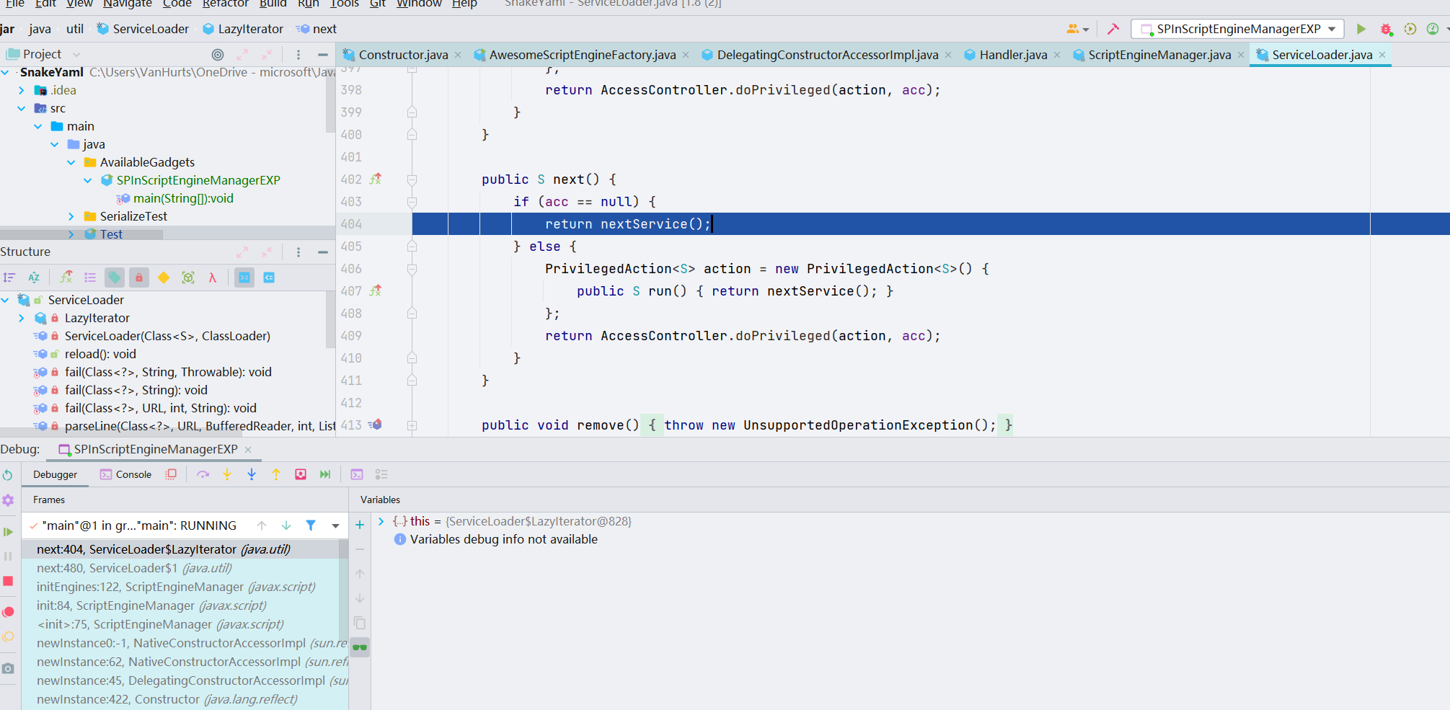Viewport: 1450px width, 710px height.
Task: Select initEngines:122 ScriptEngineManager stack frame
Action: click(176, 587)
